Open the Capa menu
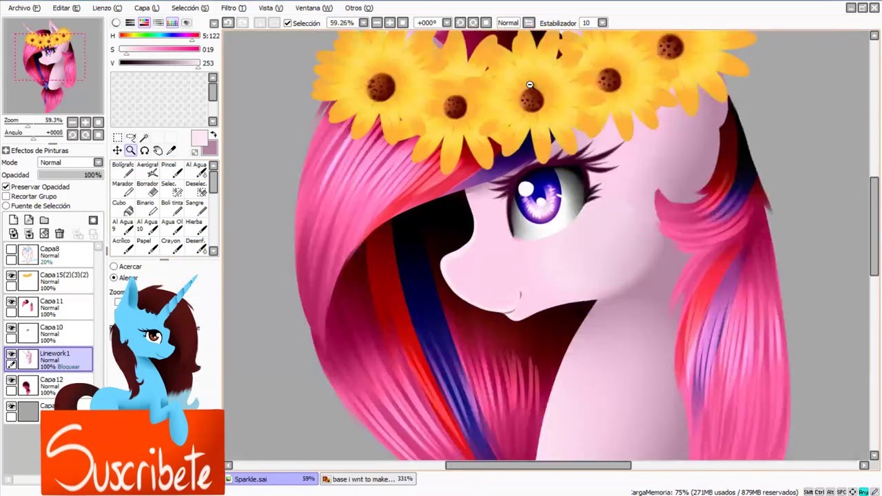882x496 pixels. click(x=146, y=8)
